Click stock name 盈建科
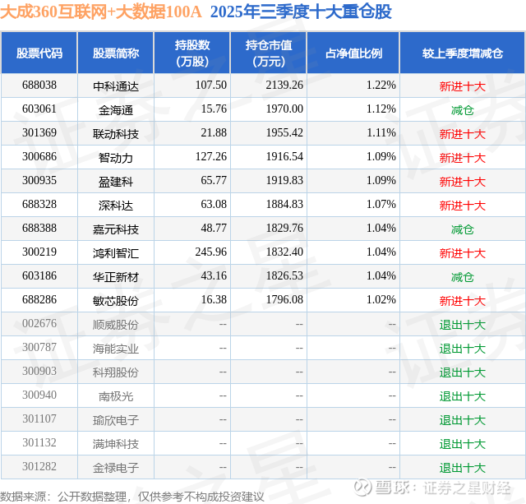The image size is (526, 504). click(116, 182)
